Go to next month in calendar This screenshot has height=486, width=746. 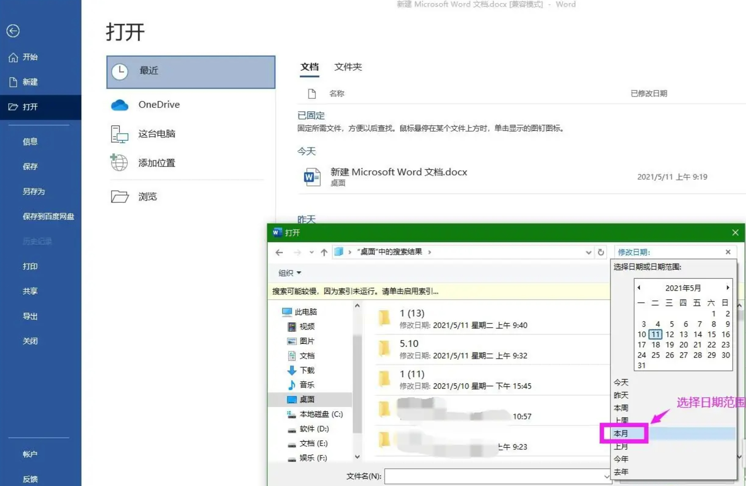(727, 288)
